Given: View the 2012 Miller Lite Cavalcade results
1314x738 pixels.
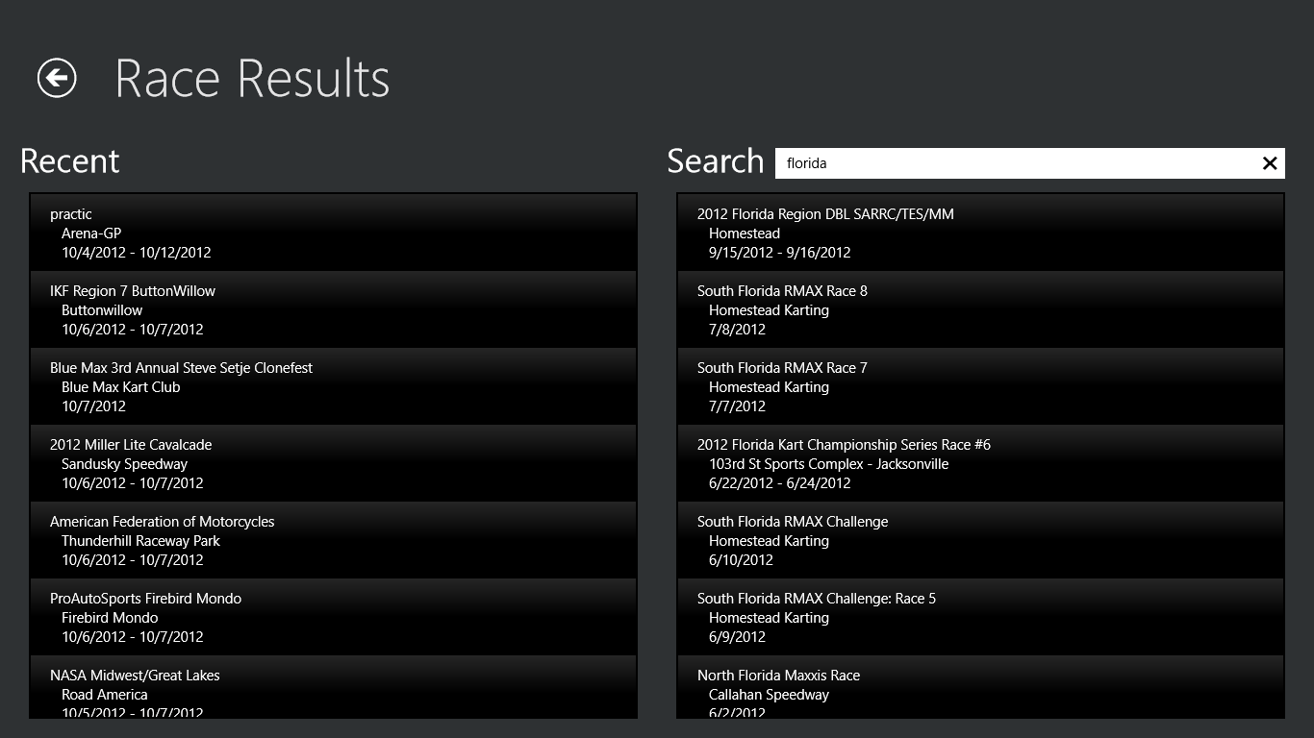Looking at the screenshot, I should point(333,462).
